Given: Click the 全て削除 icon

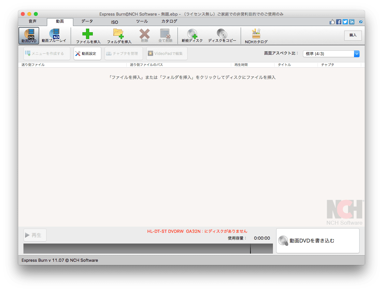Looking at the screenshot, I should coord(165,36).
